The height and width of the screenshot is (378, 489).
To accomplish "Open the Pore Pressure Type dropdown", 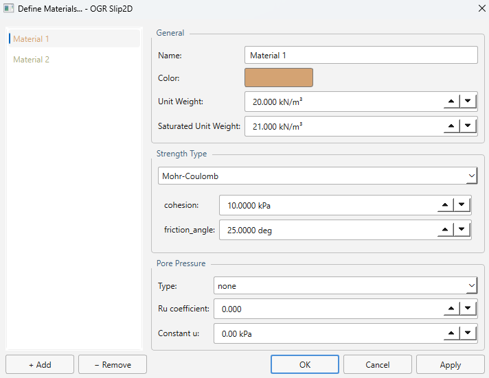I will (x=345, y=285).
